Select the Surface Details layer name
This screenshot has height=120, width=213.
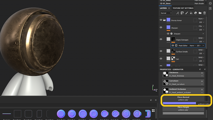(182, 52)
